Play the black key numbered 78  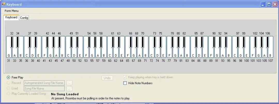coord(172,42)
